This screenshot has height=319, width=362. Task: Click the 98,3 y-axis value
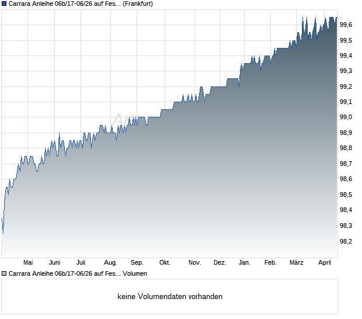(346, 226)
